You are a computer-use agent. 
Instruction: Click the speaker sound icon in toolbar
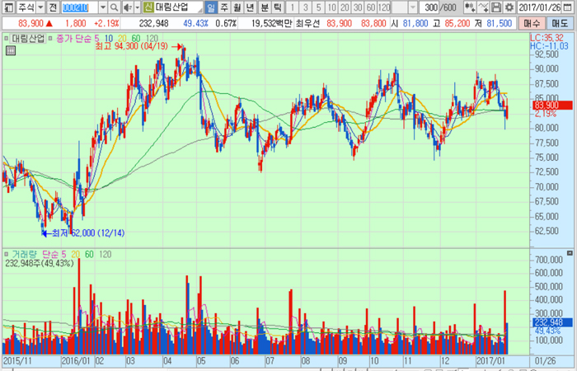[x=129, y=7]
